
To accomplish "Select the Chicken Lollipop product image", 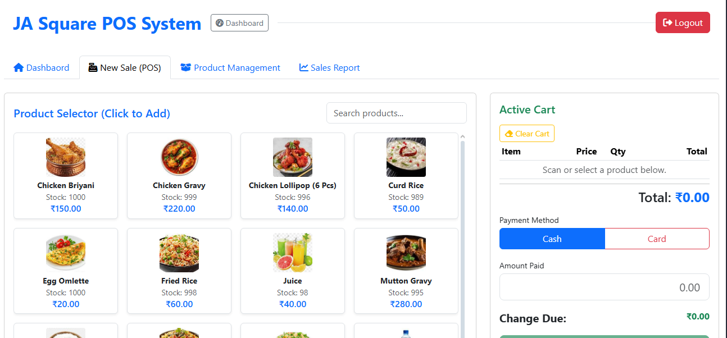I will (x=293, y=157).
